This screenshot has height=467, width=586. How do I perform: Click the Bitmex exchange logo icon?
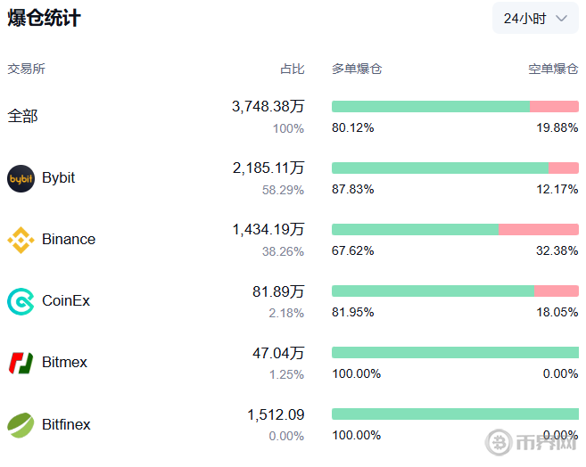point(21,363)
